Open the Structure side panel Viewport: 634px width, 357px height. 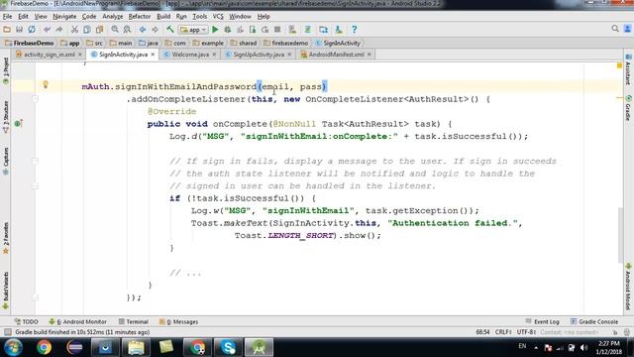point(6,117)
